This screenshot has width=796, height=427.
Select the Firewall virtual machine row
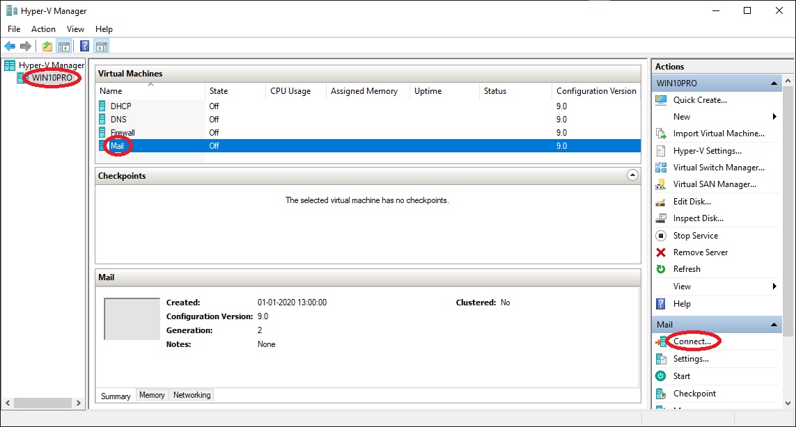pos(368,132)
